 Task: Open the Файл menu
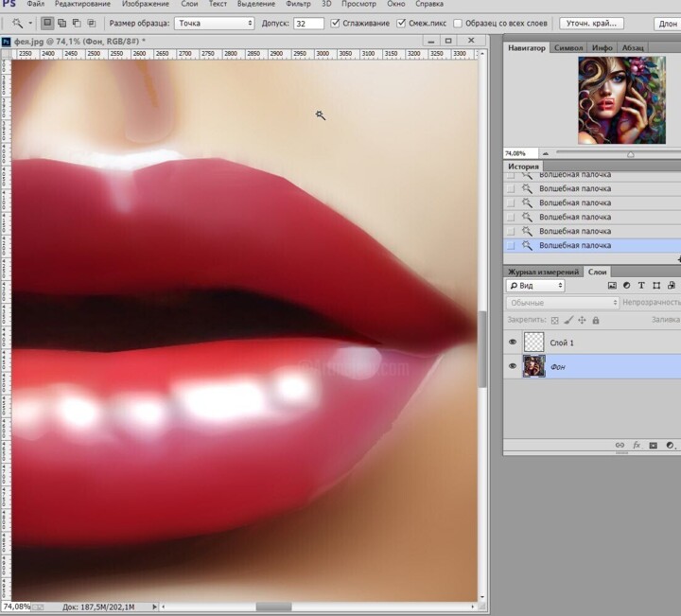click(x=36, y=4)
